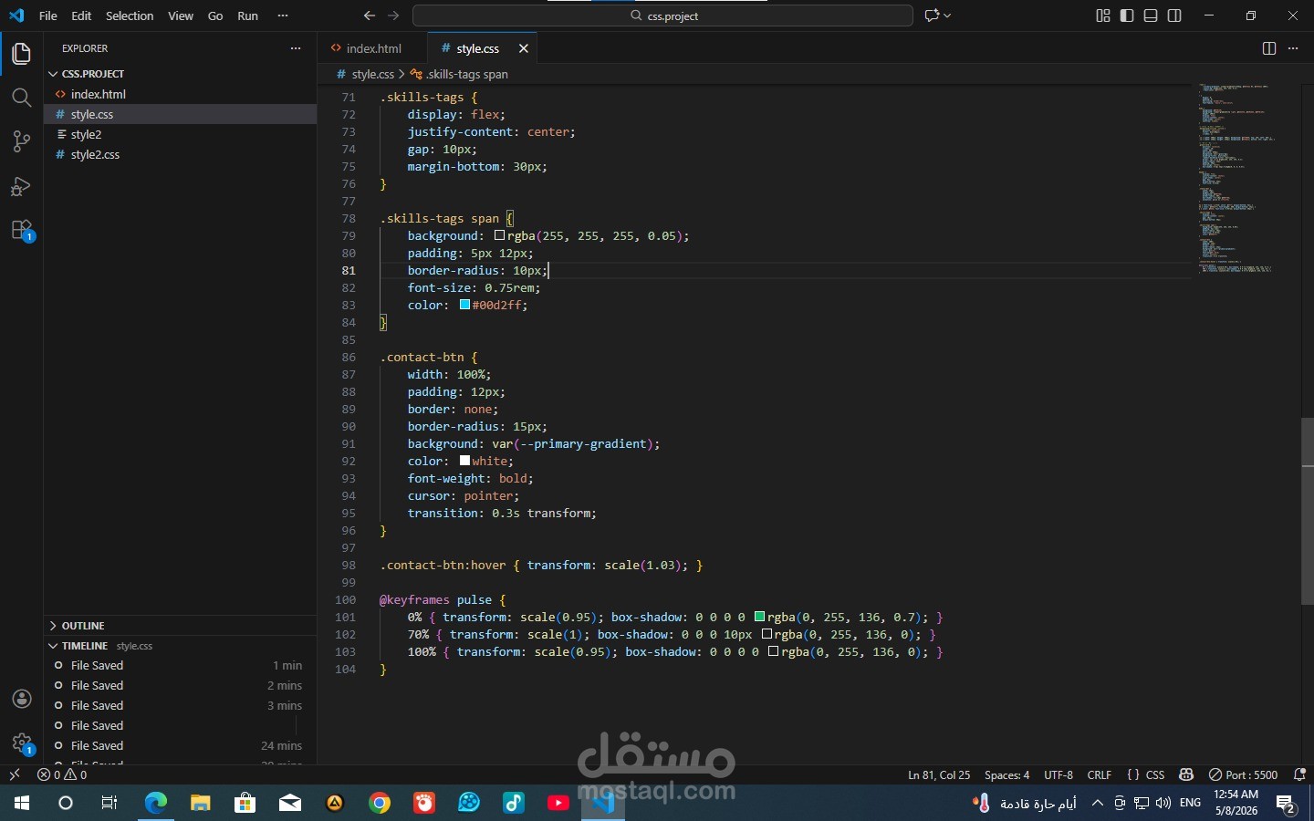Image resolution: width=1314 pixels, height=821 pixels.
Task: Open Task View from the taskbar
Action: coord(109,803)
